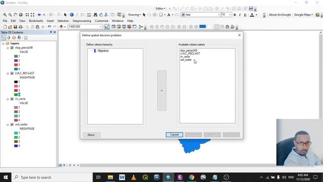Collapse the Layers data frame
Screen dimensions: 323x182
3,43
